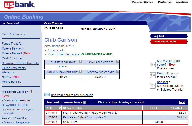This screenshot has height=126, width=192.
Task: Open help icon for Available Credit
Action: (x=118, y=61)
